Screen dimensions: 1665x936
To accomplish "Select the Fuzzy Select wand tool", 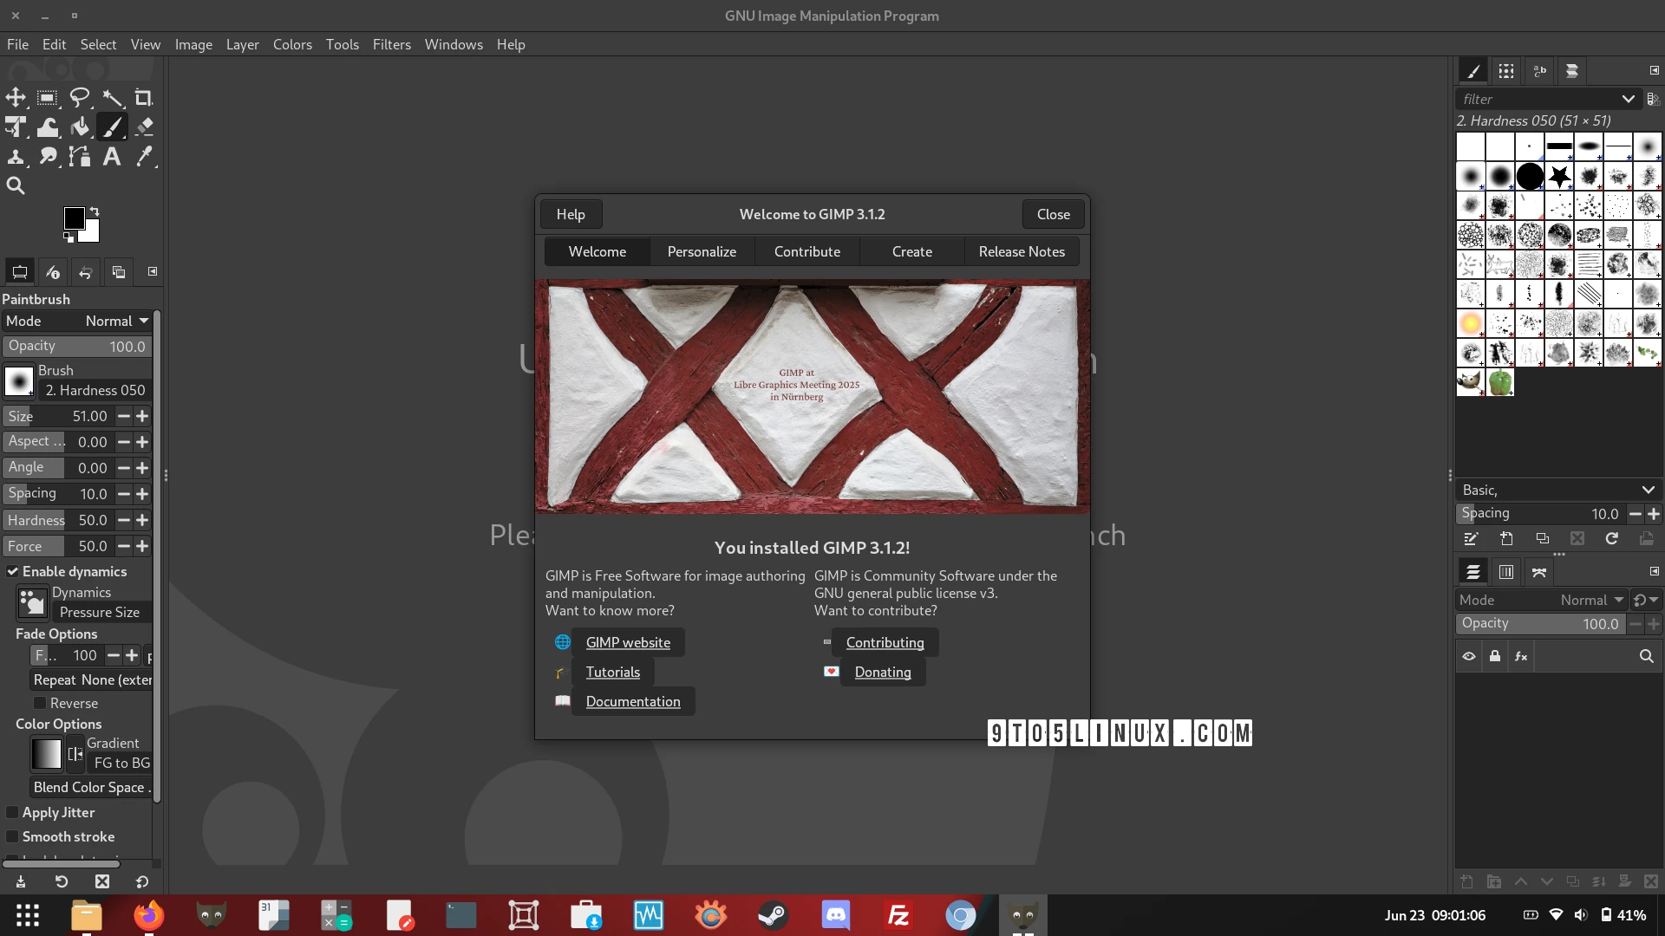I will click(x=112, y=98).
